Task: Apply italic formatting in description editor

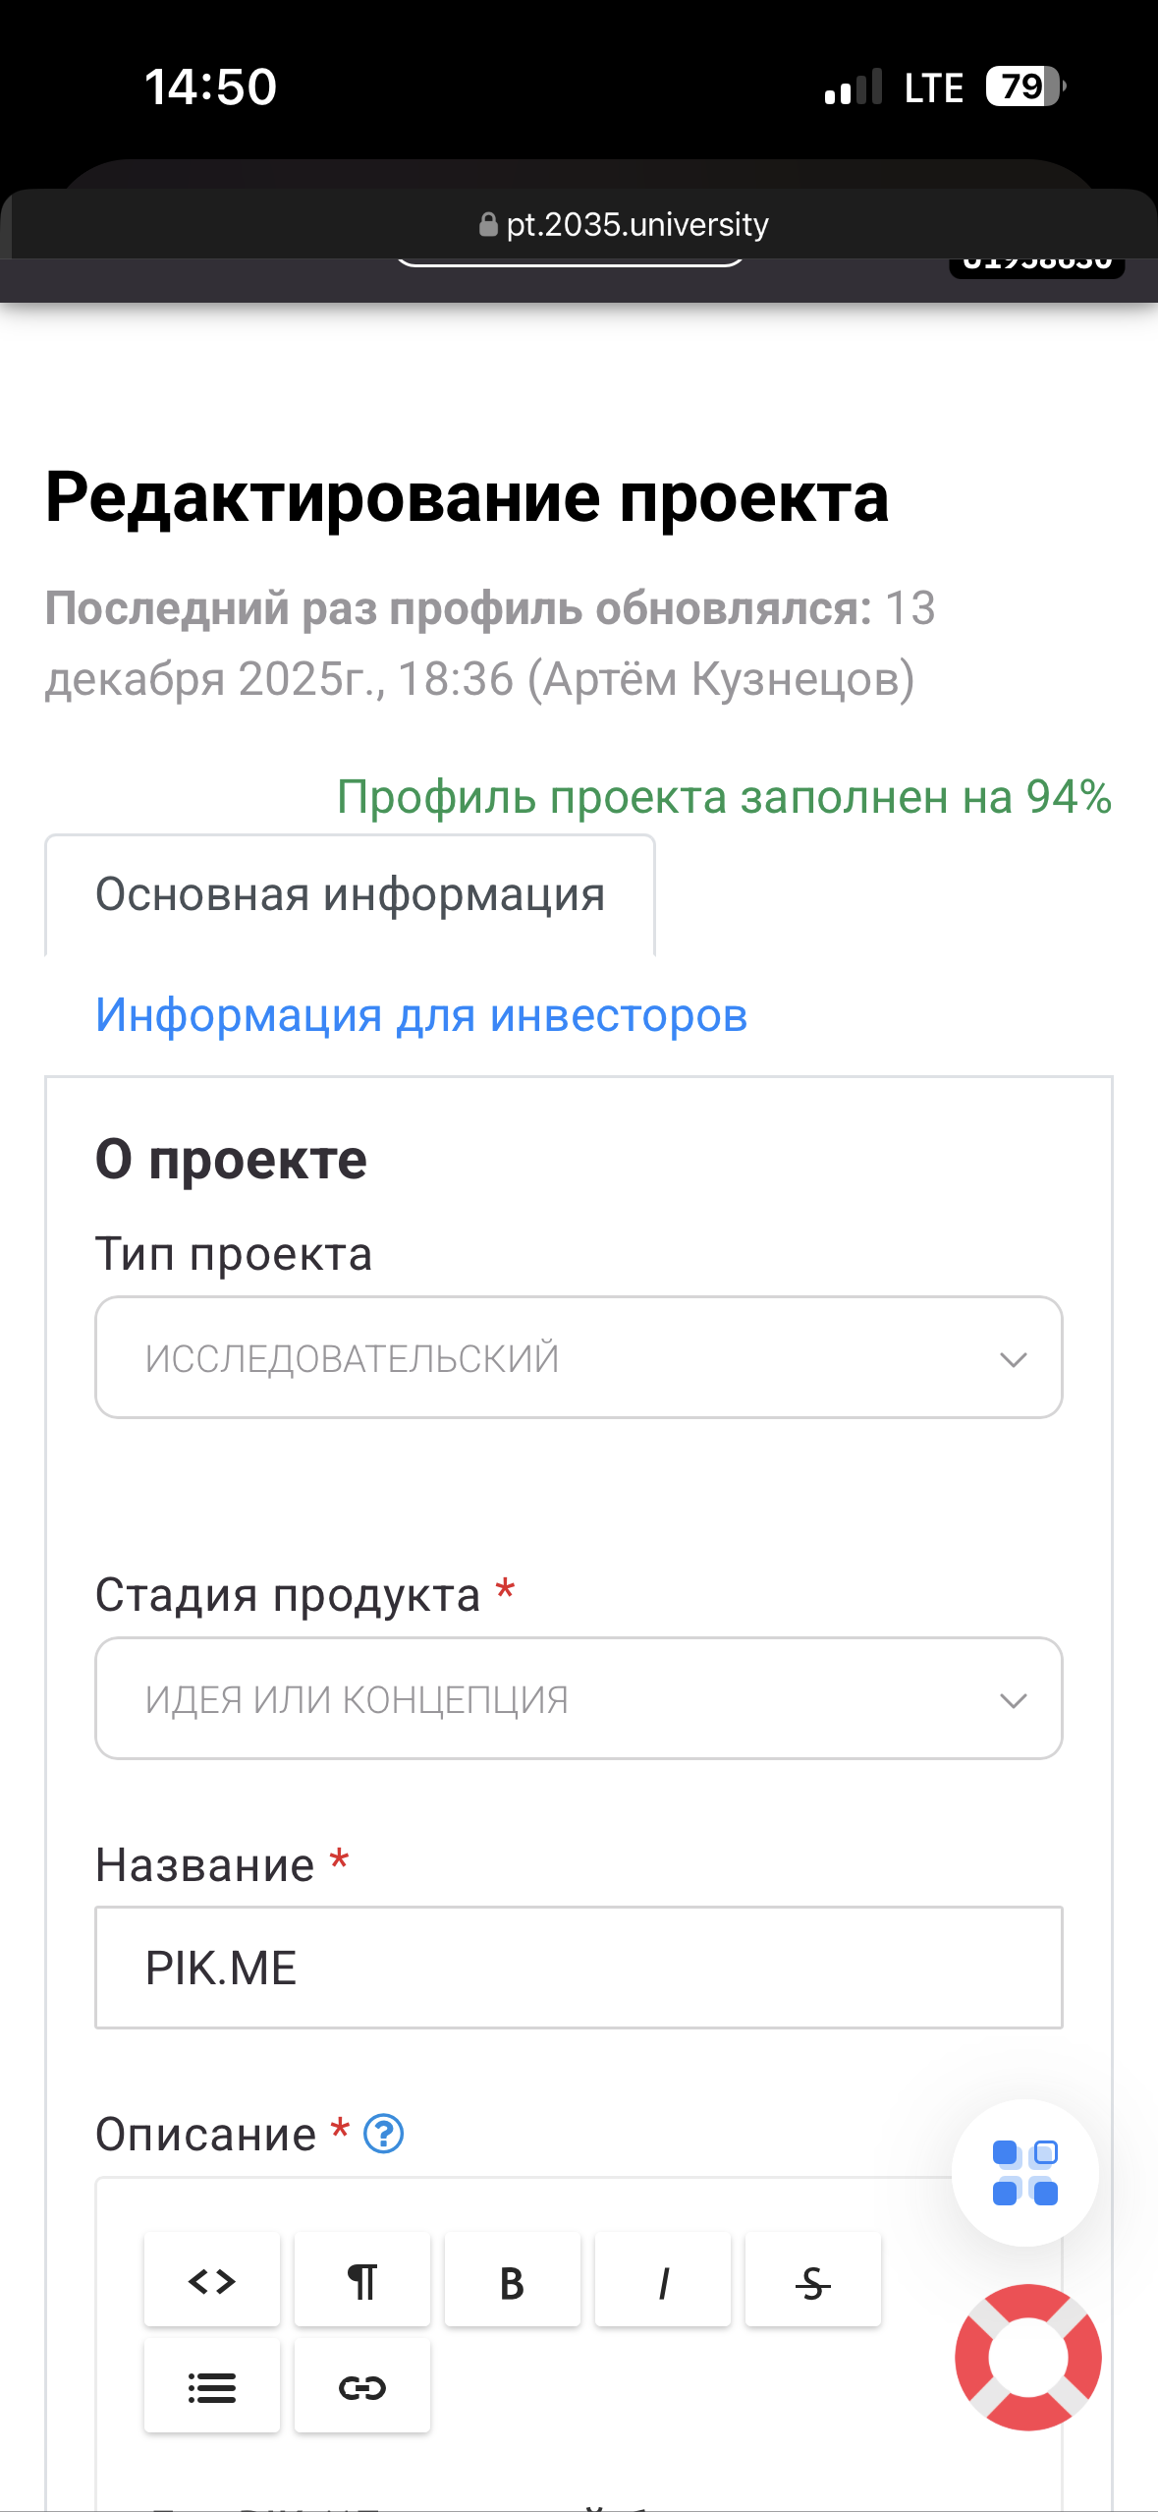Action: [663, 2280]
